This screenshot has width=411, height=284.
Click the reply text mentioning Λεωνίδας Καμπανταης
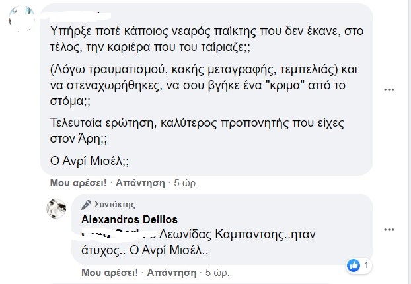[198, 242]
